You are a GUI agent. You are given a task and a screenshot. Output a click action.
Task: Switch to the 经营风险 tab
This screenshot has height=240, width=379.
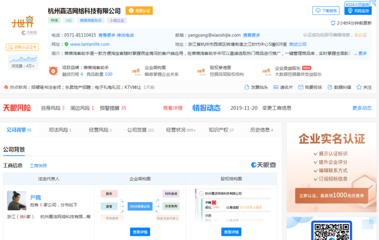pos(100,130)
